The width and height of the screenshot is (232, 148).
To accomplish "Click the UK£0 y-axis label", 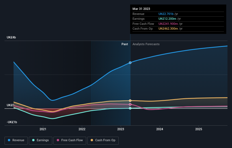I will click(x=10, y=105).
